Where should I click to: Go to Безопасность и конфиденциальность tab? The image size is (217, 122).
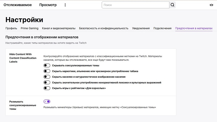pos(104,28)
